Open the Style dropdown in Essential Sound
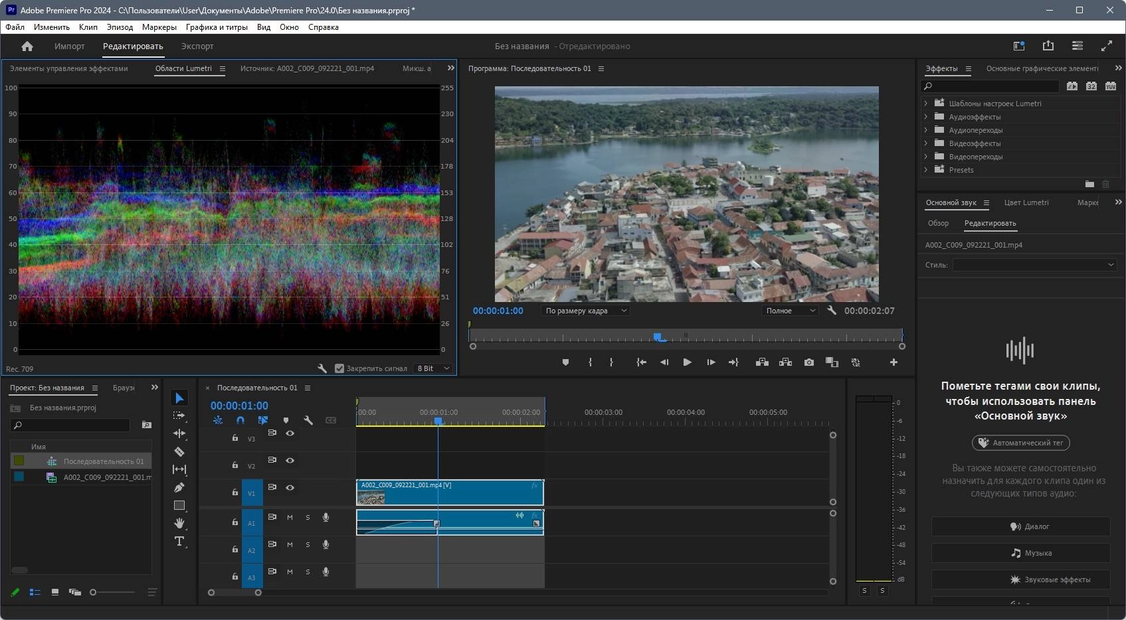Image resolution: width=1126 pixels, height=620 pixels. click(1035, 265)
